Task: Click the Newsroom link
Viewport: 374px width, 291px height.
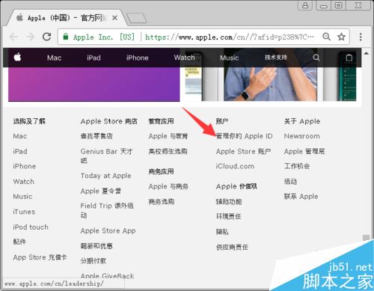Action: (302, 136)
